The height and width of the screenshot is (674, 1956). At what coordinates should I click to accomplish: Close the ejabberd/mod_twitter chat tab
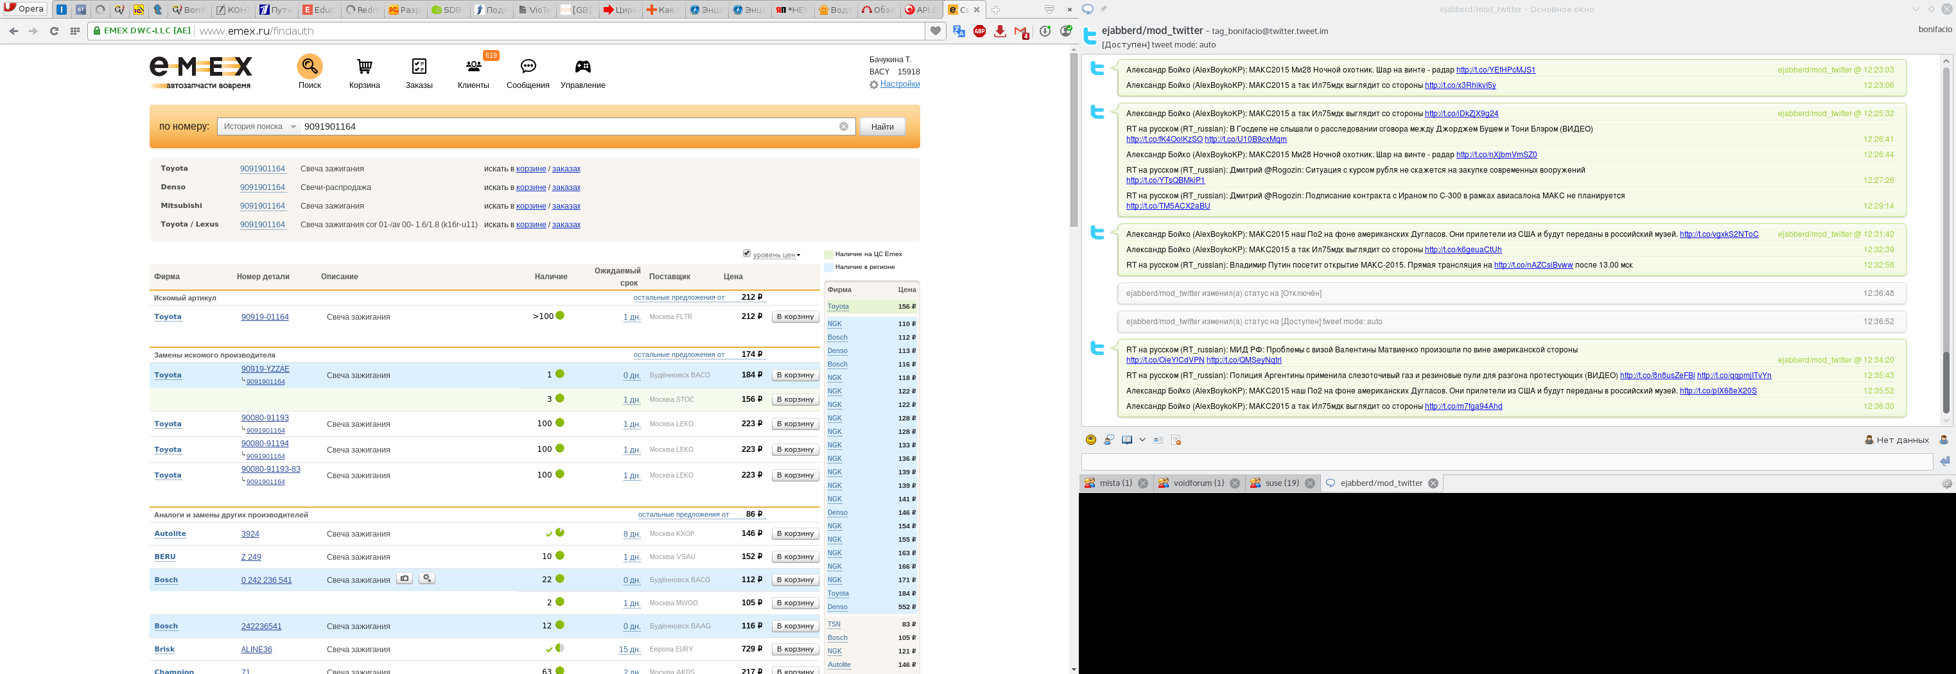coord(1433,483)
